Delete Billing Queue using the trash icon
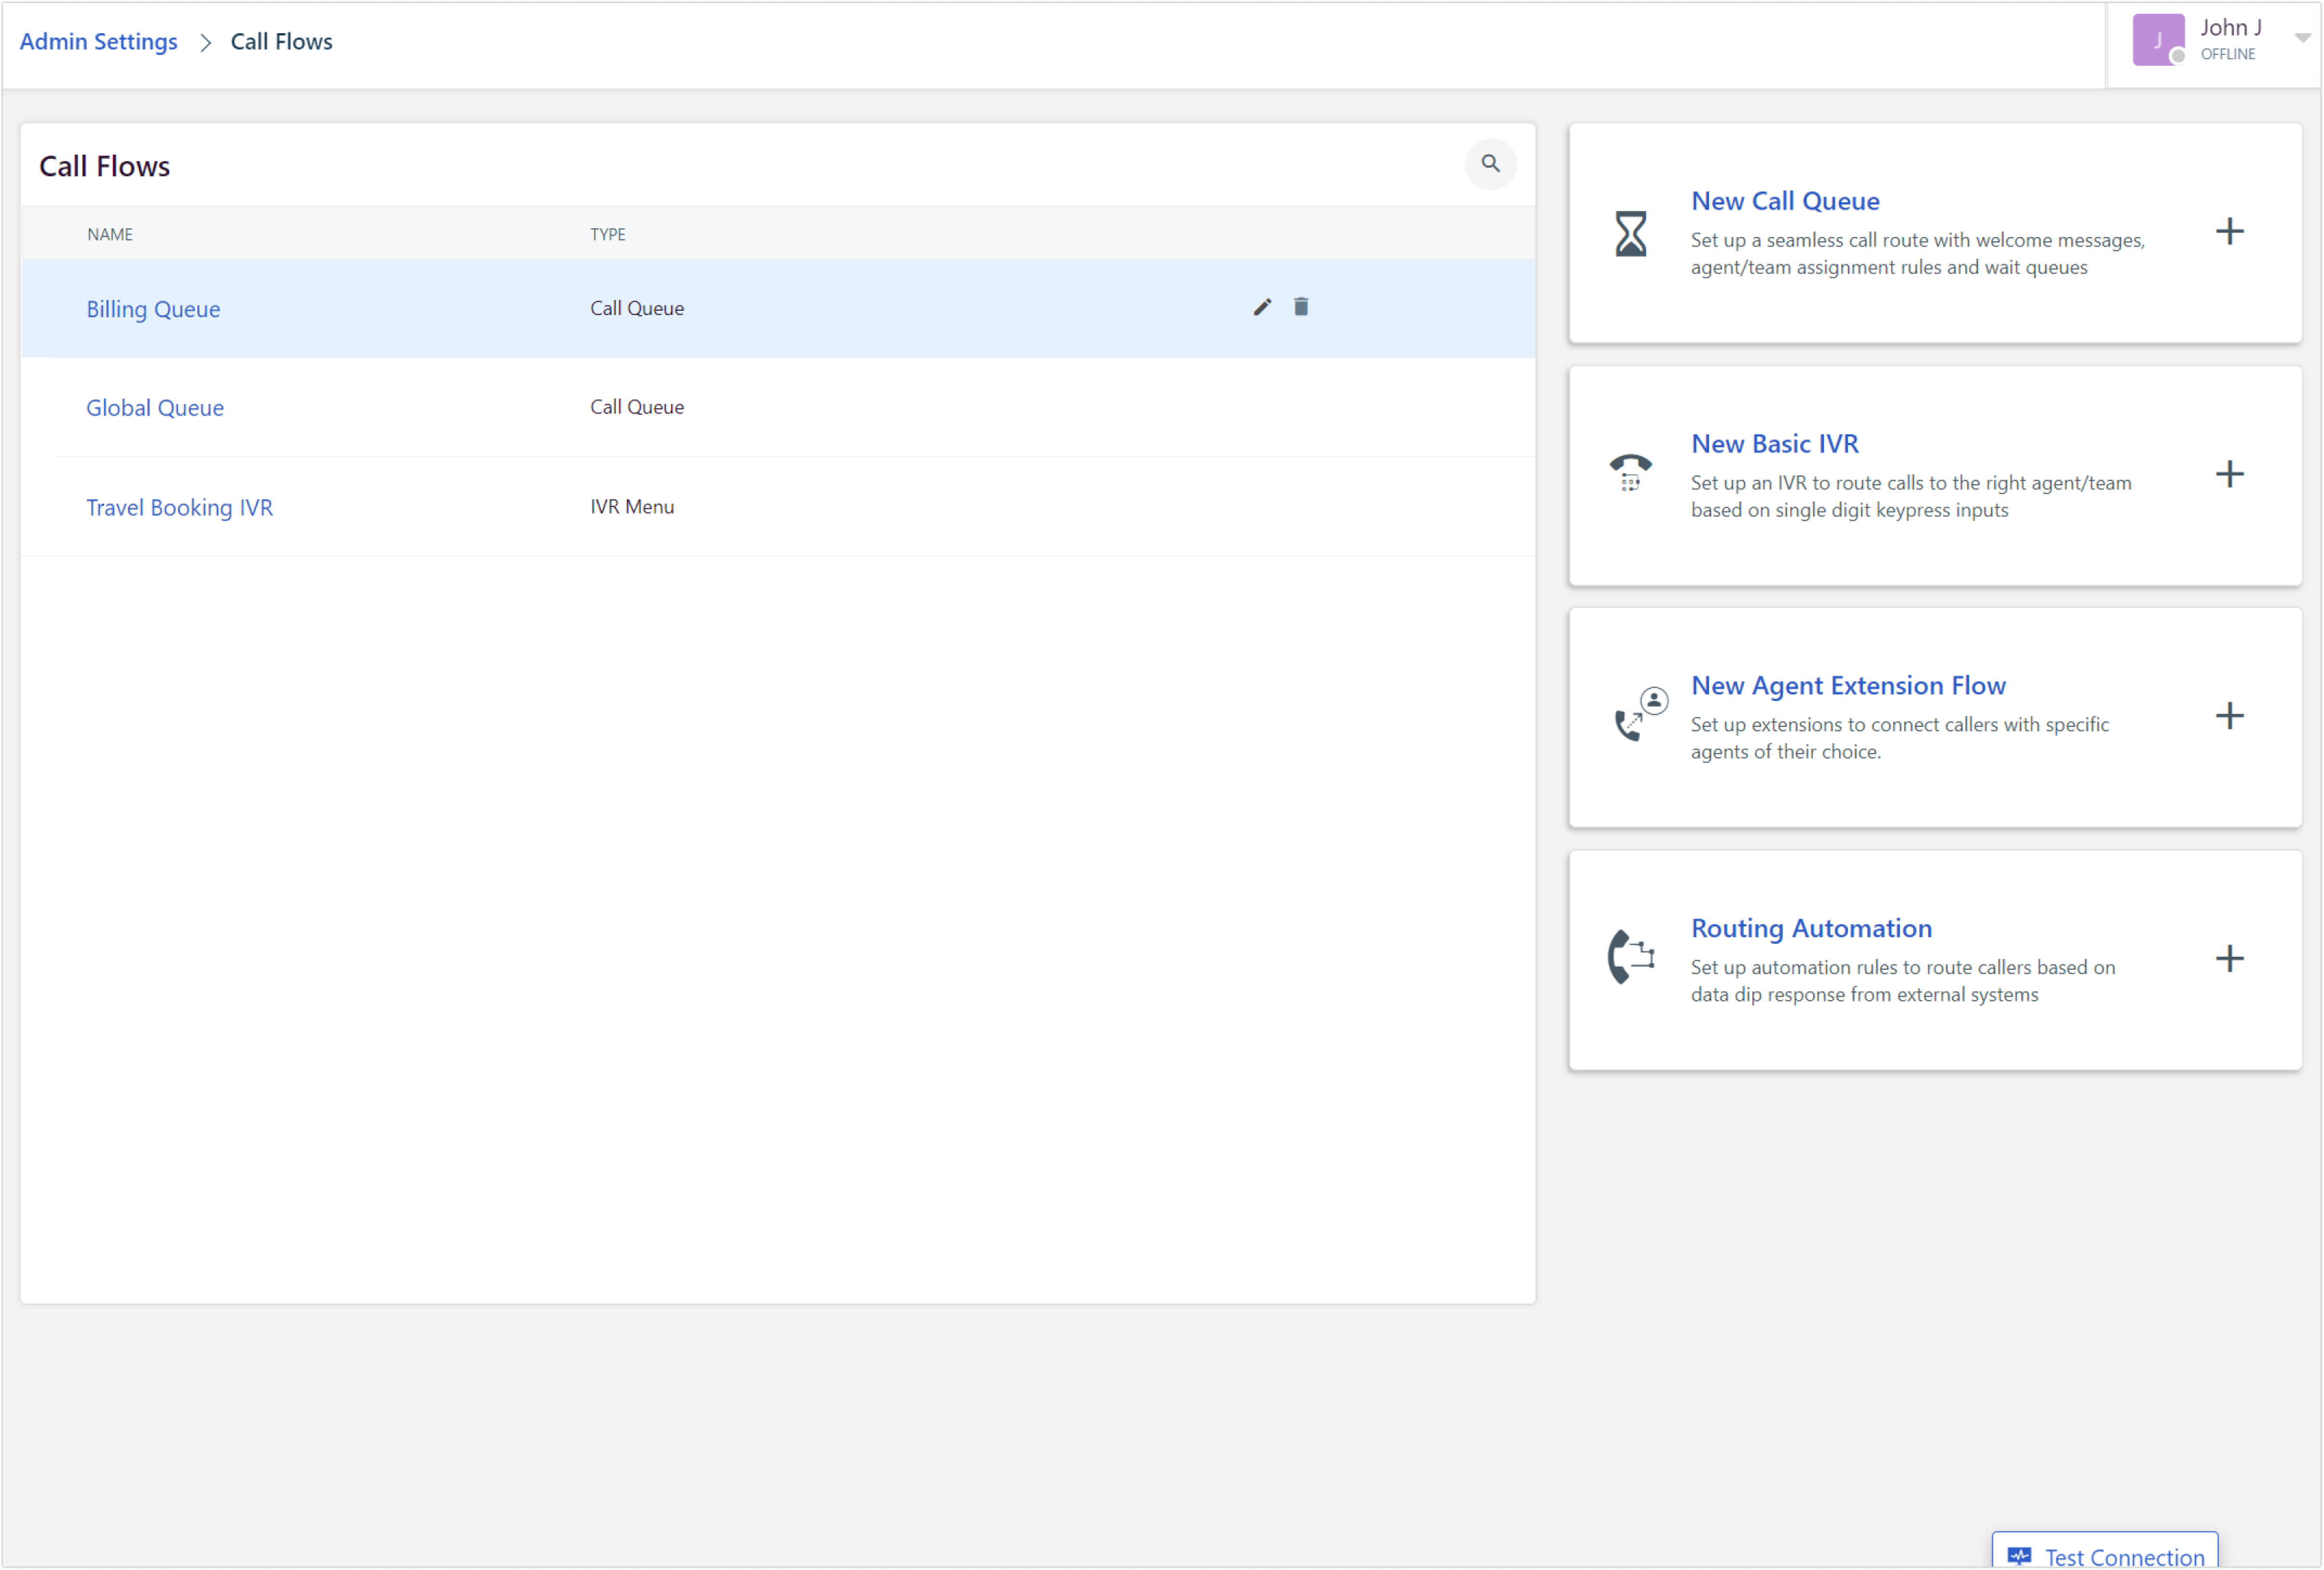Screen dimensions: 2324x1570 pyautogui.click(x=1301, y=307)
